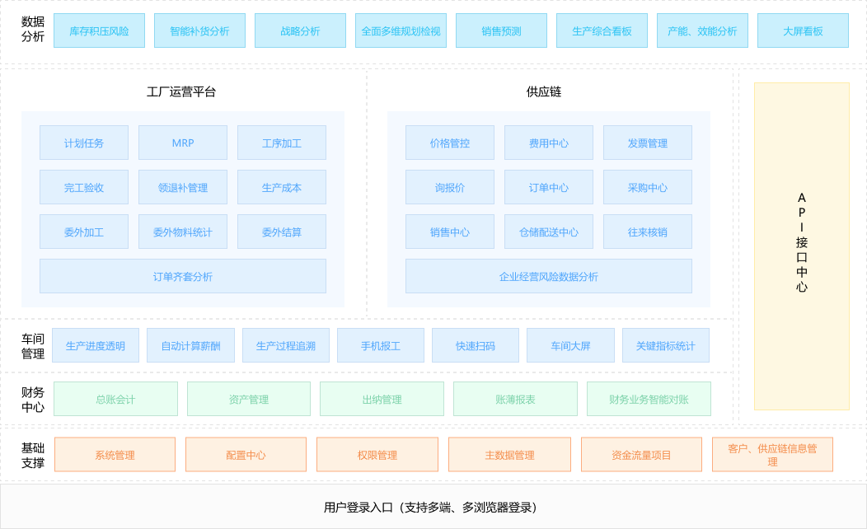Click the 库存积压风险 box
Screen dimensions: 867x529
point(99,30)
